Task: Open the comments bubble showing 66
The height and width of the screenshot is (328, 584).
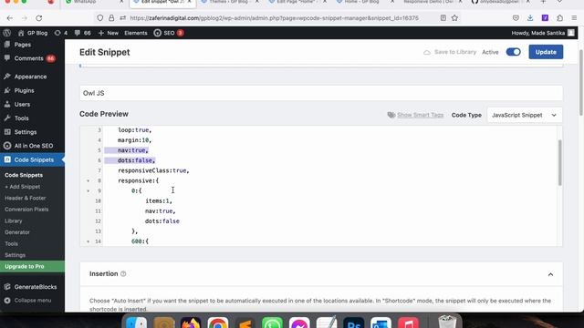Action: coord(82,33)
